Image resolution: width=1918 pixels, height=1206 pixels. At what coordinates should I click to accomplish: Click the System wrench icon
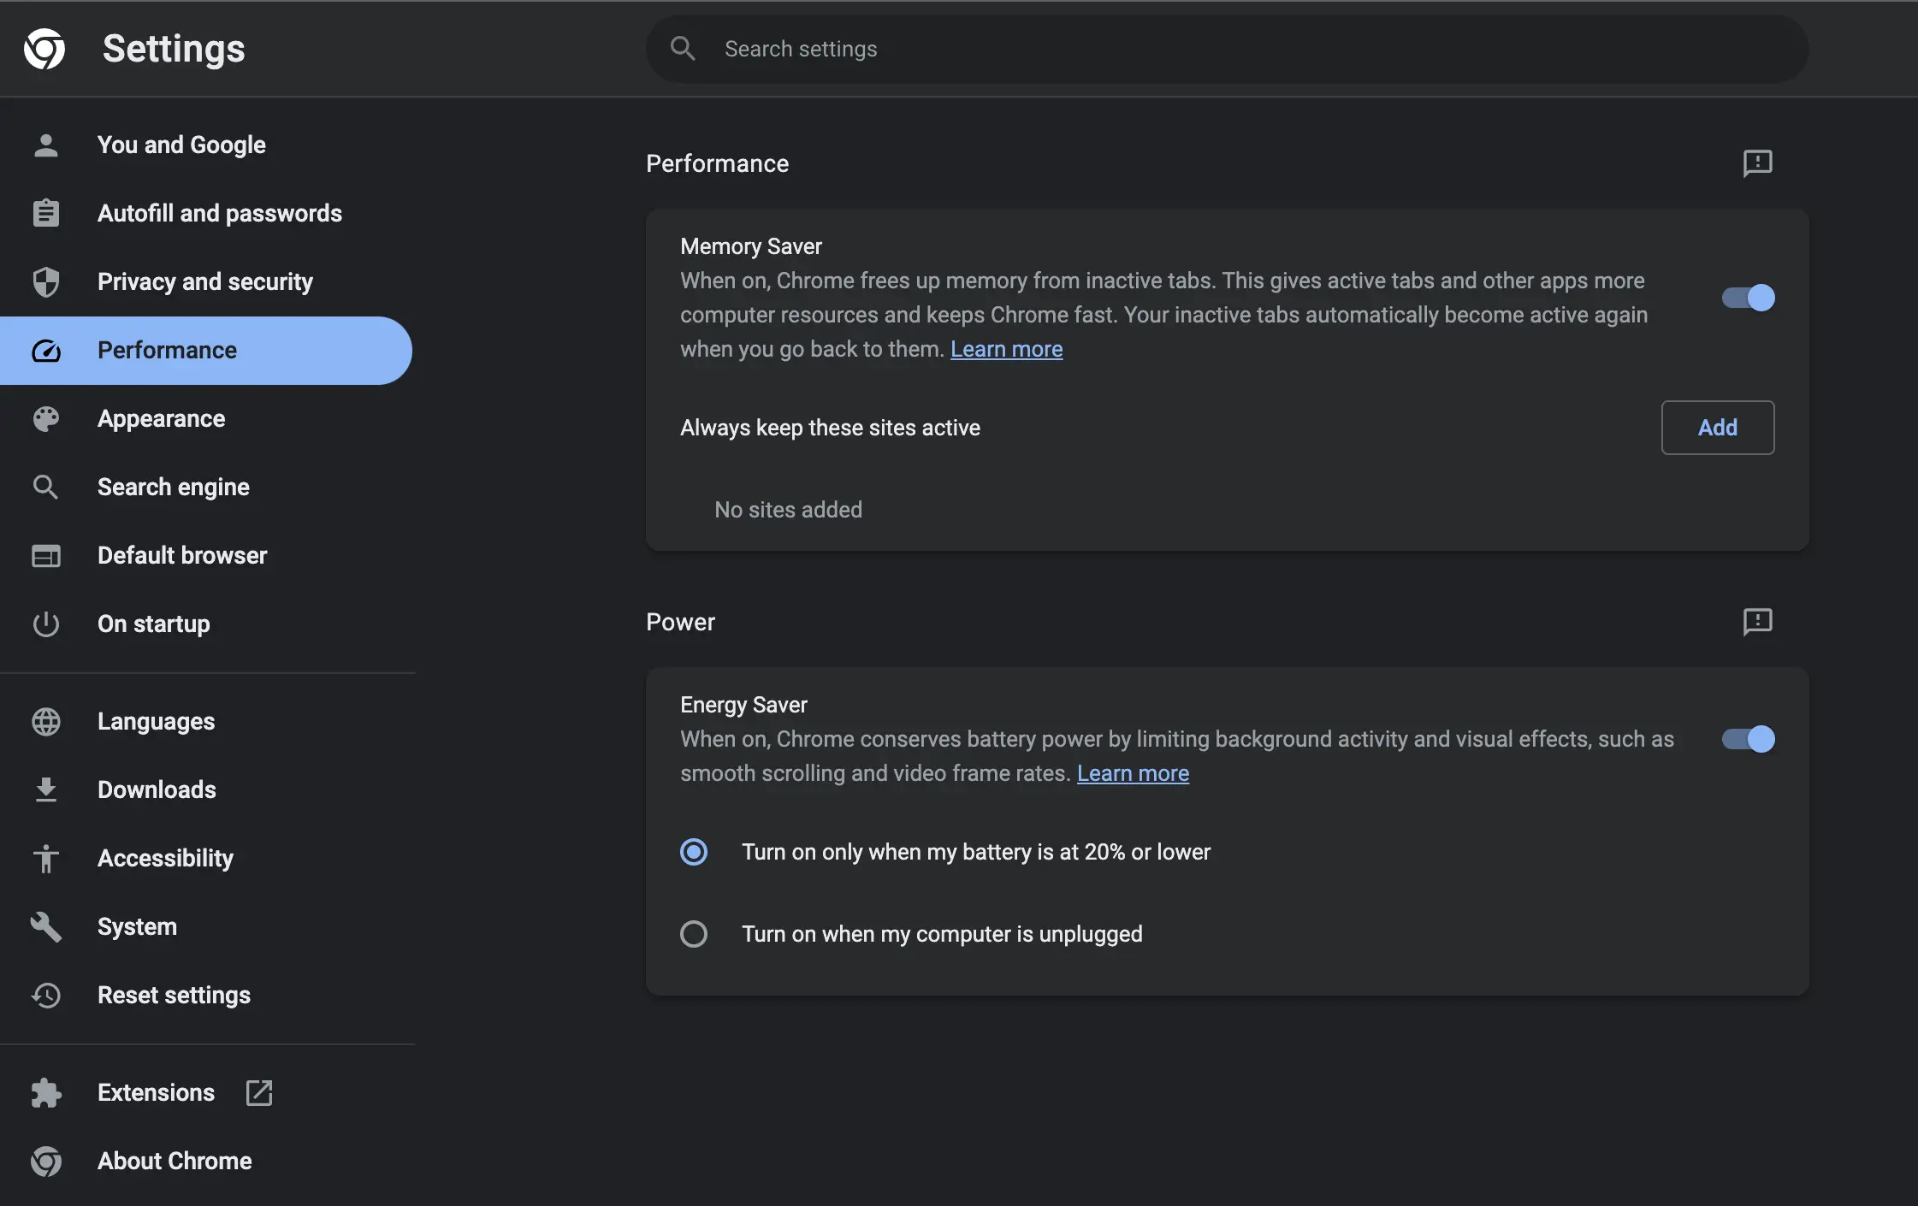click(x=46, y=926)
